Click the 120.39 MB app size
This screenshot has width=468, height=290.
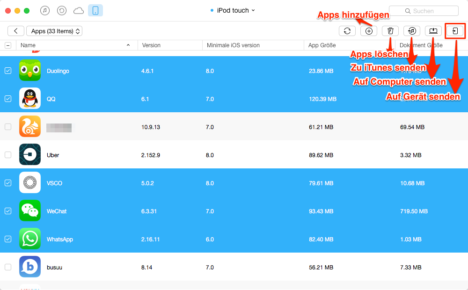pos(322,99)
